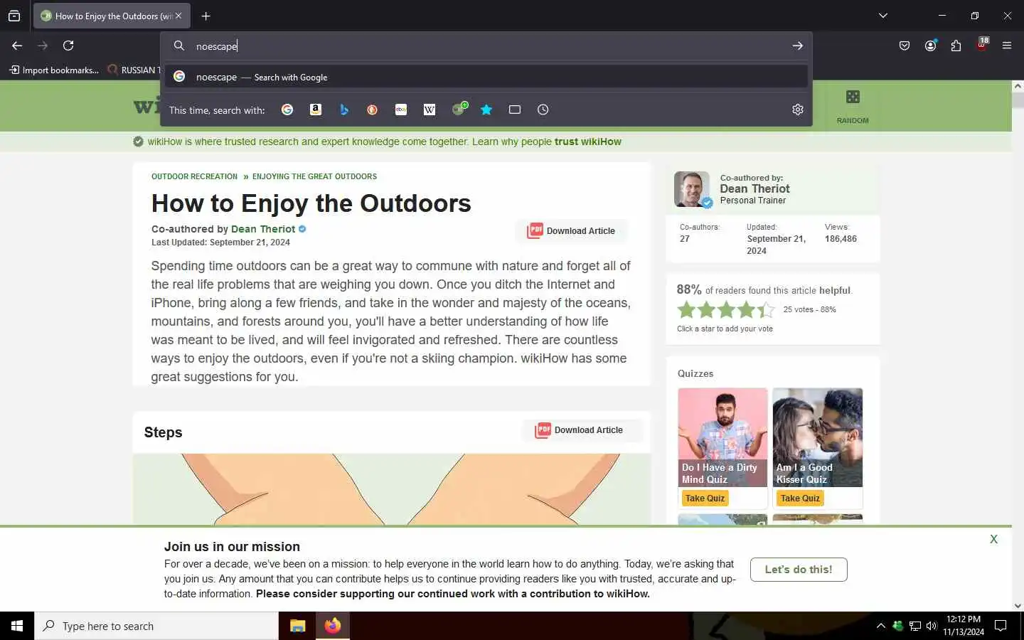Click Dean Theriot name in sidebar

coord(754,188)
